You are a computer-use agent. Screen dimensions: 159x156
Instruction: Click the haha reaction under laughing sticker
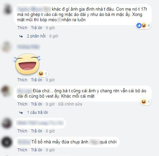click(41, 74)
